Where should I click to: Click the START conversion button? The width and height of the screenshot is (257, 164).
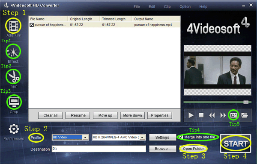tap(236, 143)
